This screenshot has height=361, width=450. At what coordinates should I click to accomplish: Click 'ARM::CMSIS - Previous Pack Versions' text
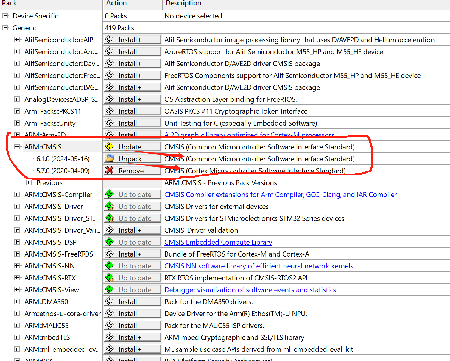[x=221, y=182]
